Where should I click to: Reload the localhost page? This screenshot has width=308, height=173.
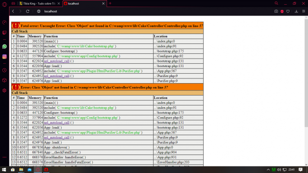(x=27, y=11)
